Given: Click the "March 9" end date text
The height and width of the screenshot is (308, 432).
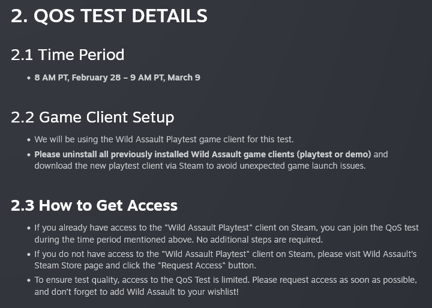Looking at the screenshot, I should (x=184, y=77).
